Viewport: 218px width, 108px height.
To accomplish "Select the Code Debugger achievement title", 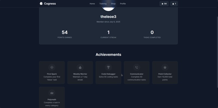I will click(x=108, y=74).
